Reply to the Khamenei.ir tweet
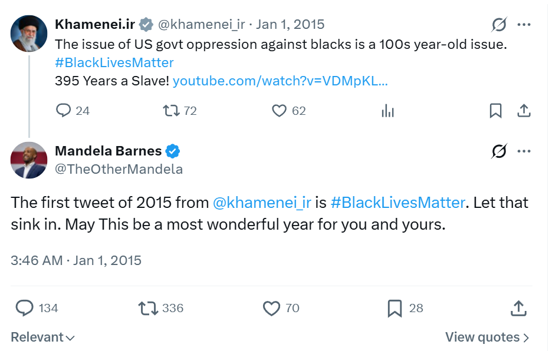549x351 pixels. point(64,111)
